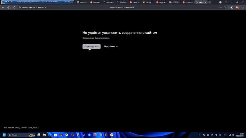This screenshot has height=138, width=246.
Task: Go back with the browser back arrow
Action: point(3,7)
